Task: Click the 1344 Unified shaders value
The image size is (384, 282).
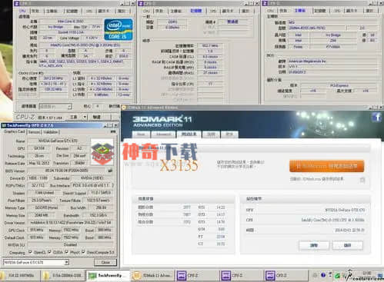Action: coord(45,192)
